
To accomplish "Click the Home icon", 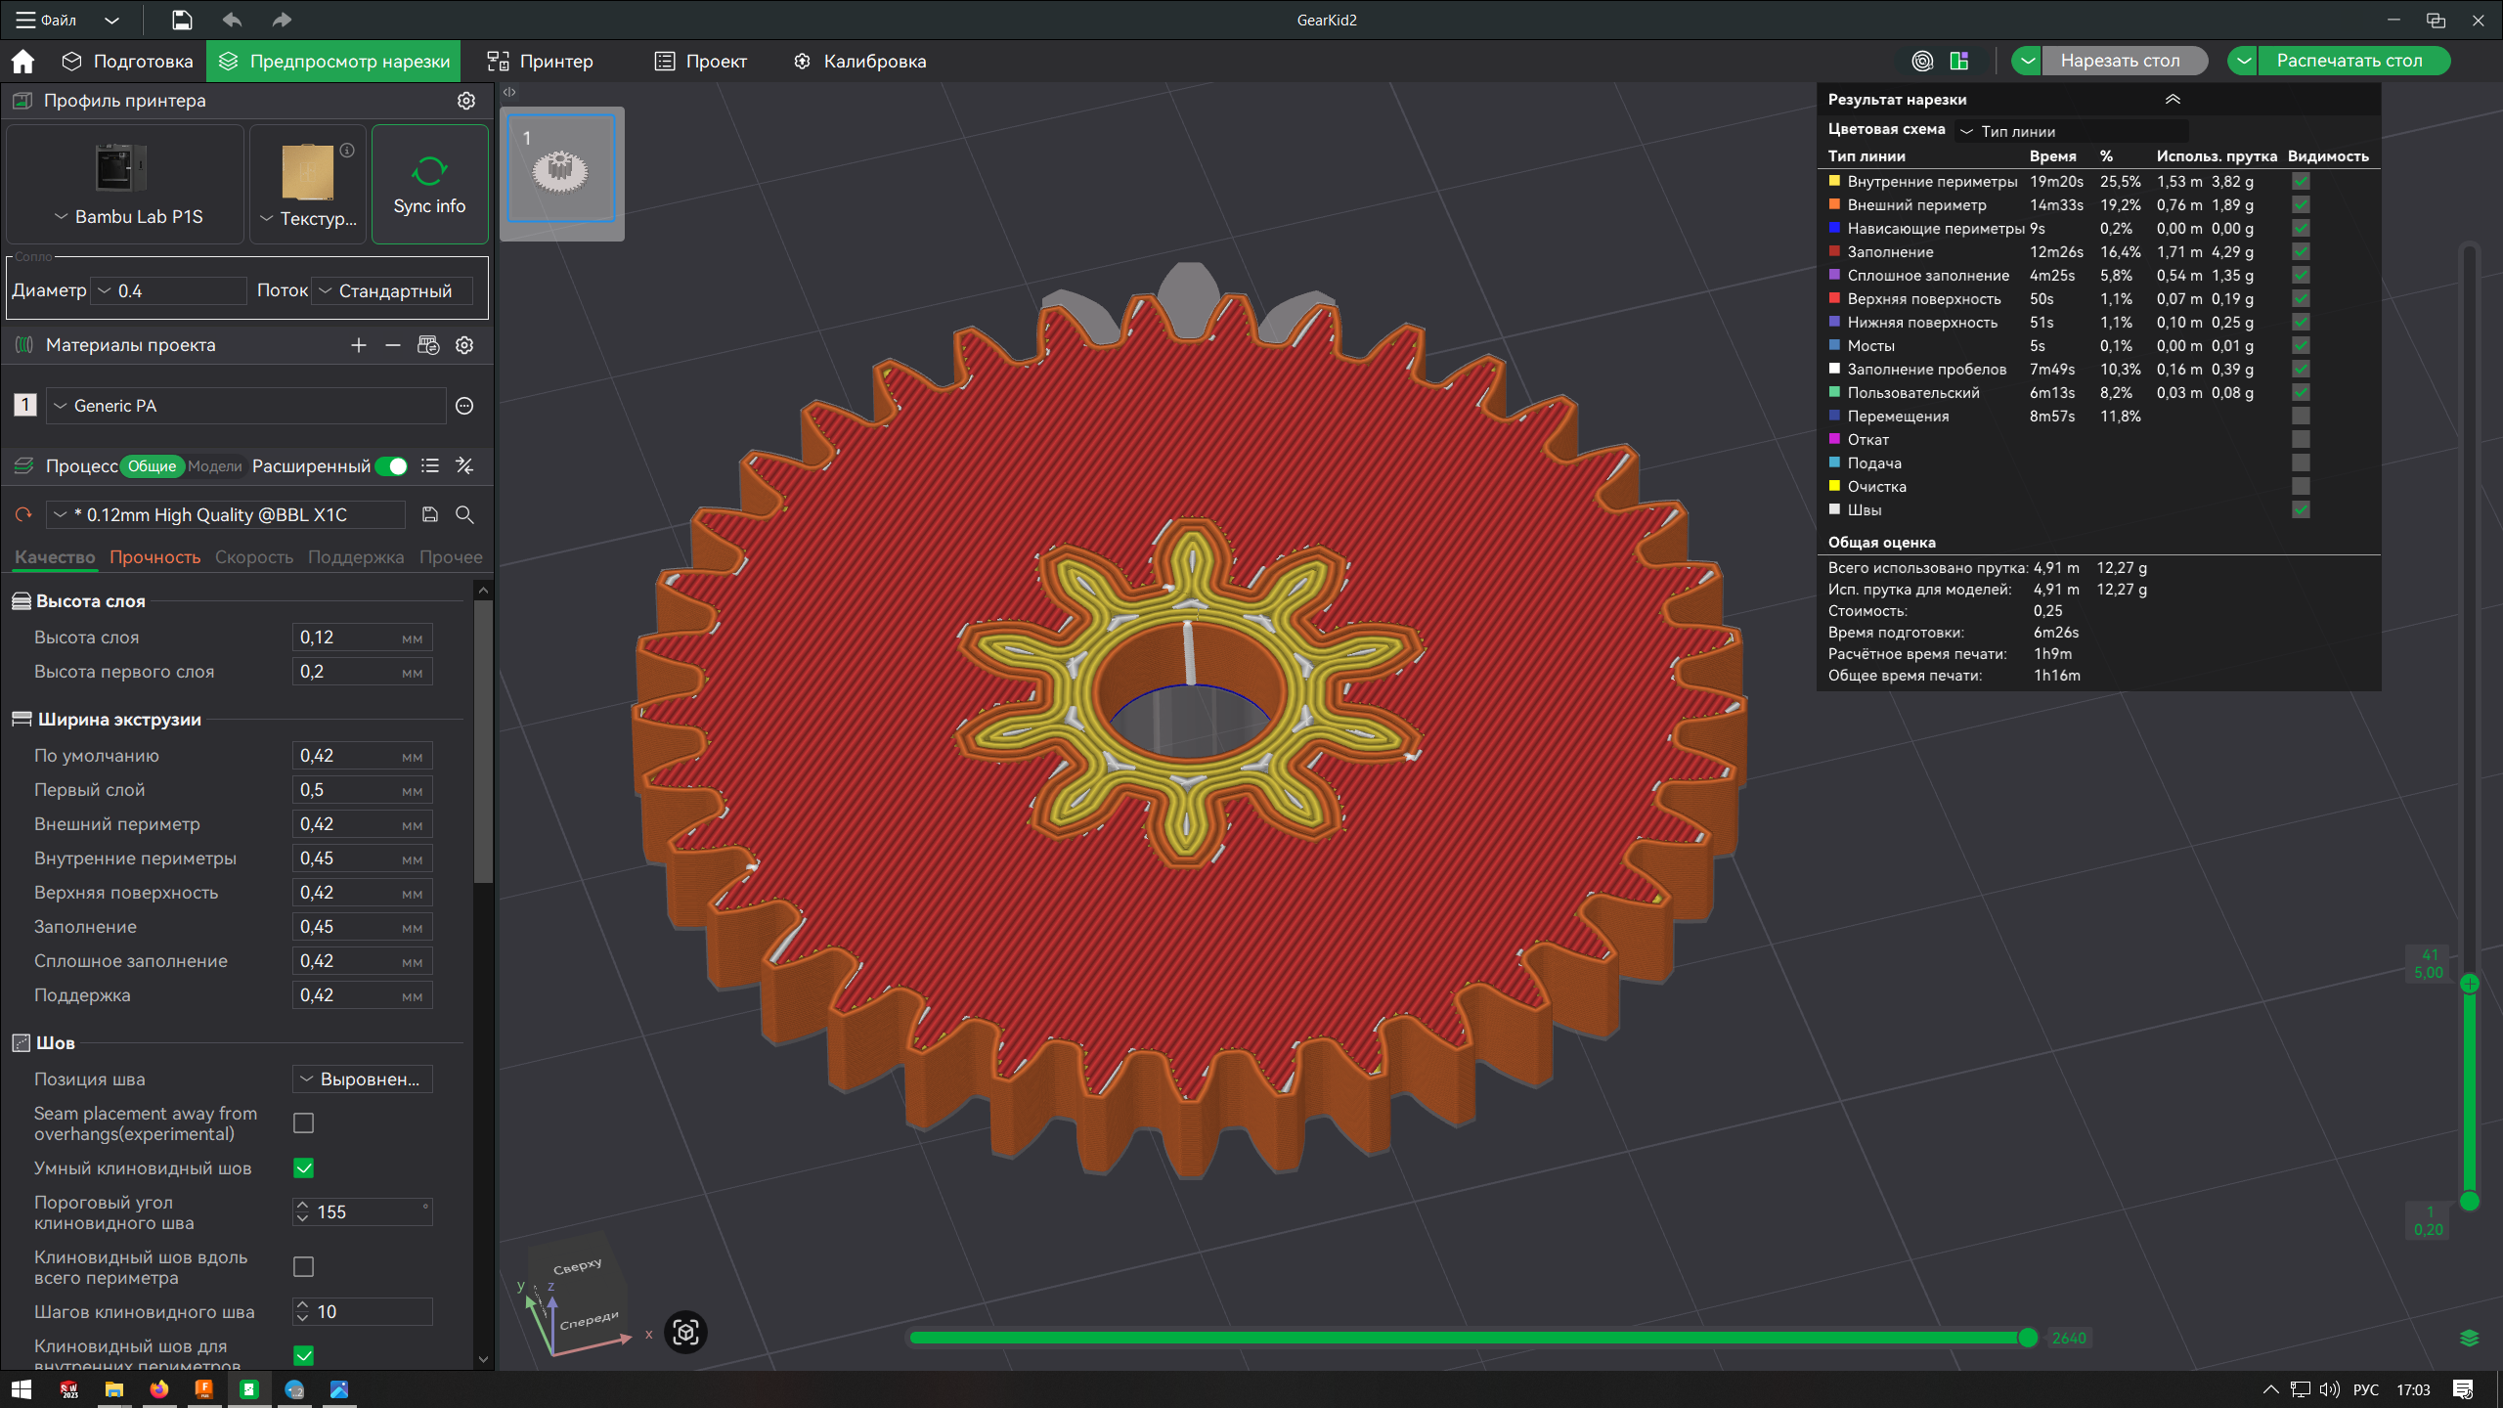I will tap(22, 62).
